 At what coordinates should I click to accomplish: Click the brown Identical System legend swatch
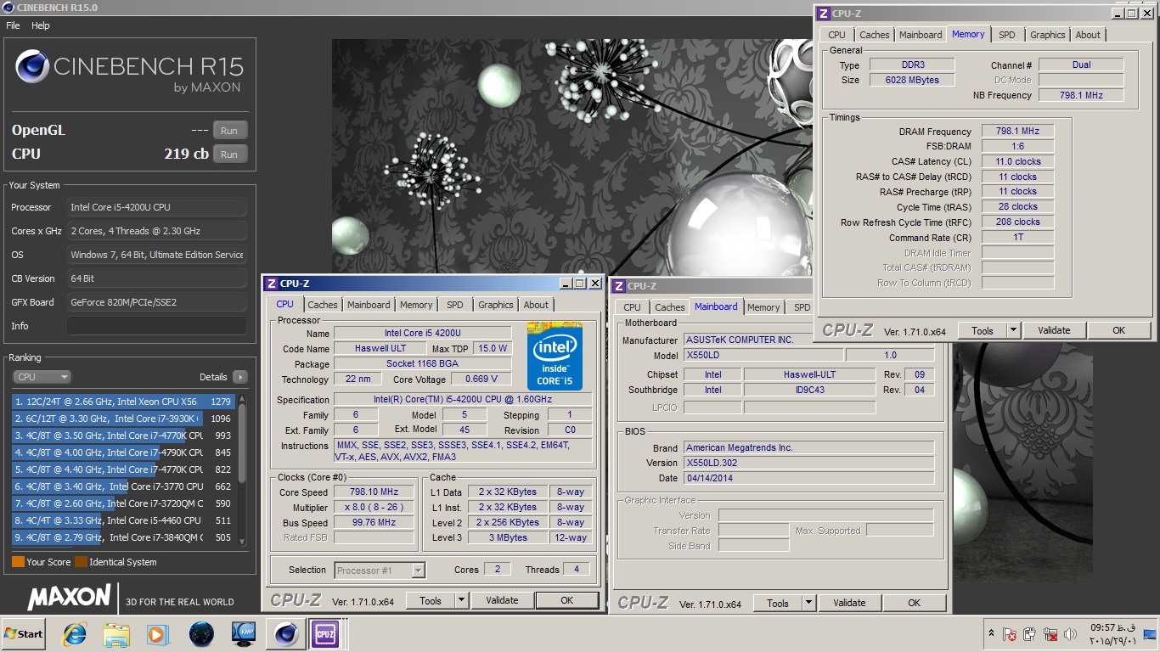[81, 562]
